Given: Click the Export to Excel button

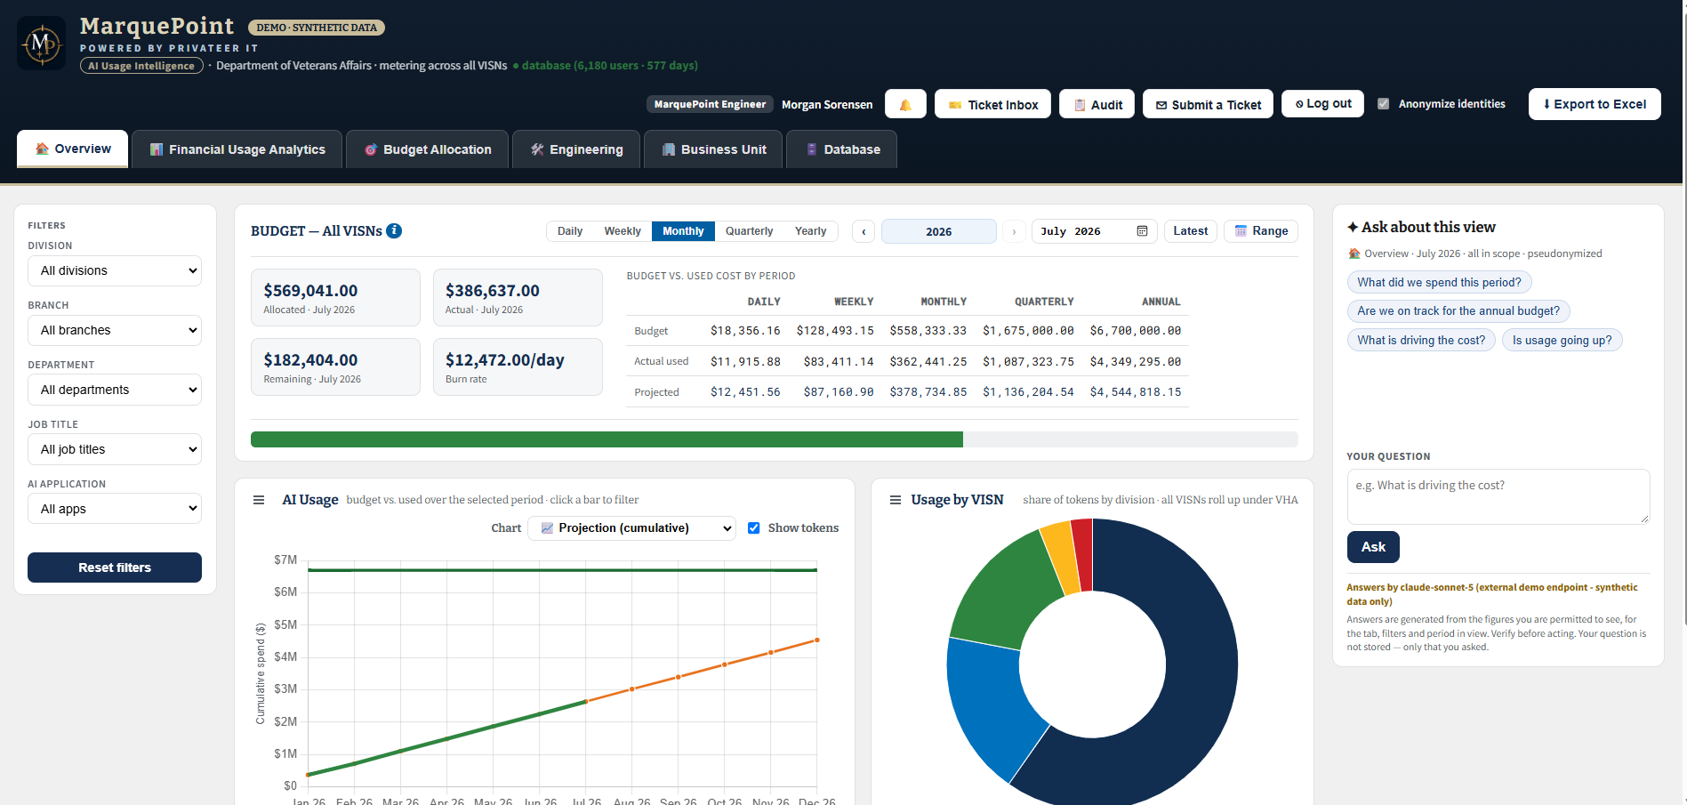Looking at the screenshot, I should 1595,104.
